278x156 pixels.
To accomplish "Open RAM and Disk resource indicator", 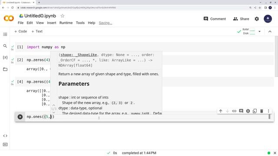I will (x=248, y=31).
